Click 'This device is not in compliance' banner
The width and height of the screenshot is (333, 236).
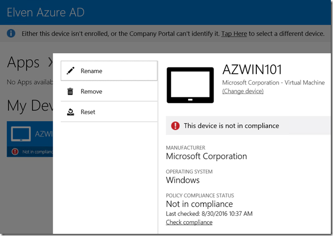click(248, 125)
